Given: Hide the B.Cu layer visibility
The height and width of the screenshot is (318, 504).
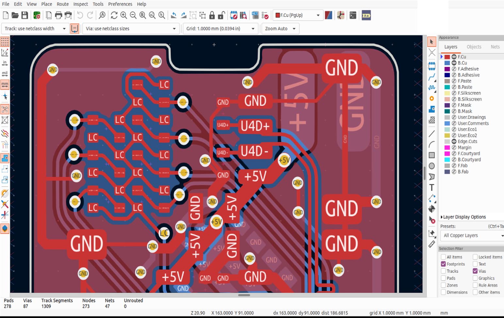Looking at the screenshot, I should click(454, 63).
